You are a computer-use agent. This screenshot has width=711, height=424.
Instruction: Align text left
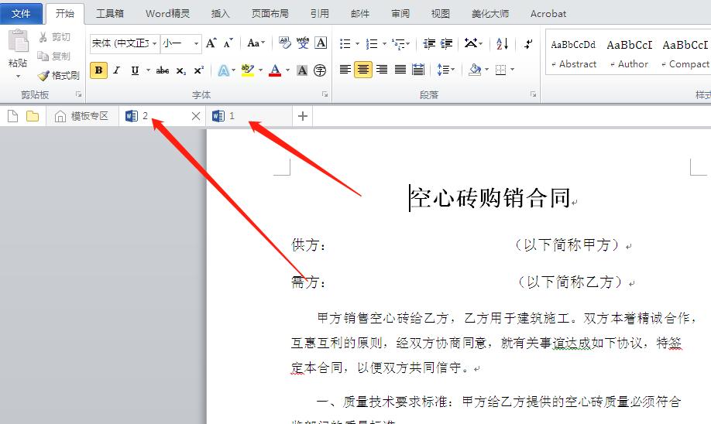[345, 70]
